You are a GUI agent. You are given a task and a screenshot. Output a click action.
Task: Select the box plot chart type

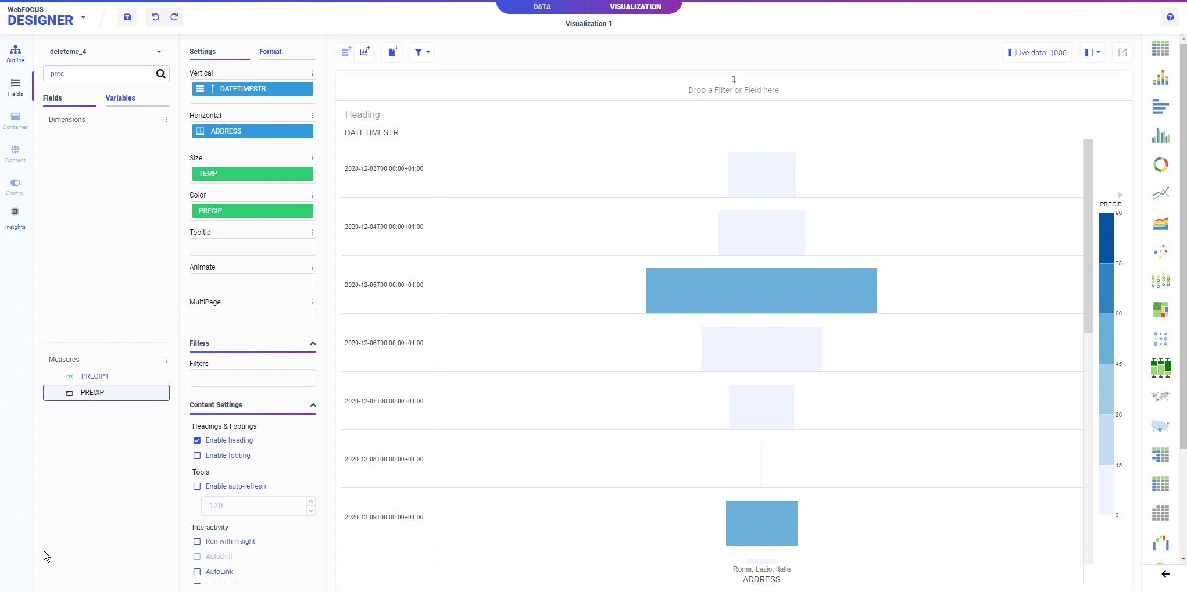(x=1161, y=367)
